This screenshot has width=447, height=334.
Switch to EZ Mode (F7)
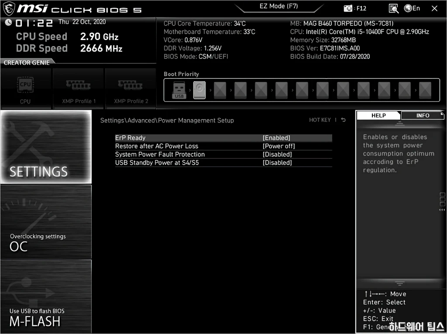279,6
